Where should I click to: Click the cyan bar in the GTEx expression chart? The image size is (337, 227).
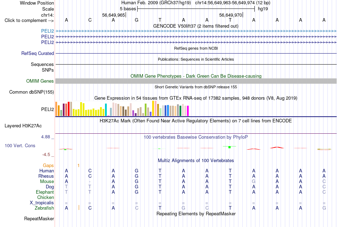click(106, 110)
